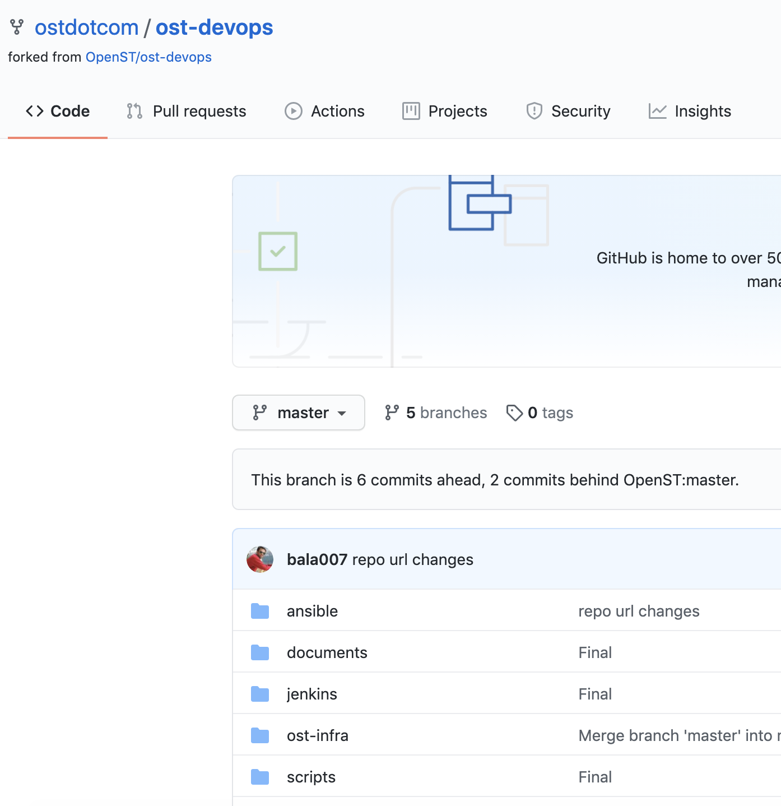Screen dimensions: 781x806
Task: Go to the Projects tab
Action: [x=445, y=111]
